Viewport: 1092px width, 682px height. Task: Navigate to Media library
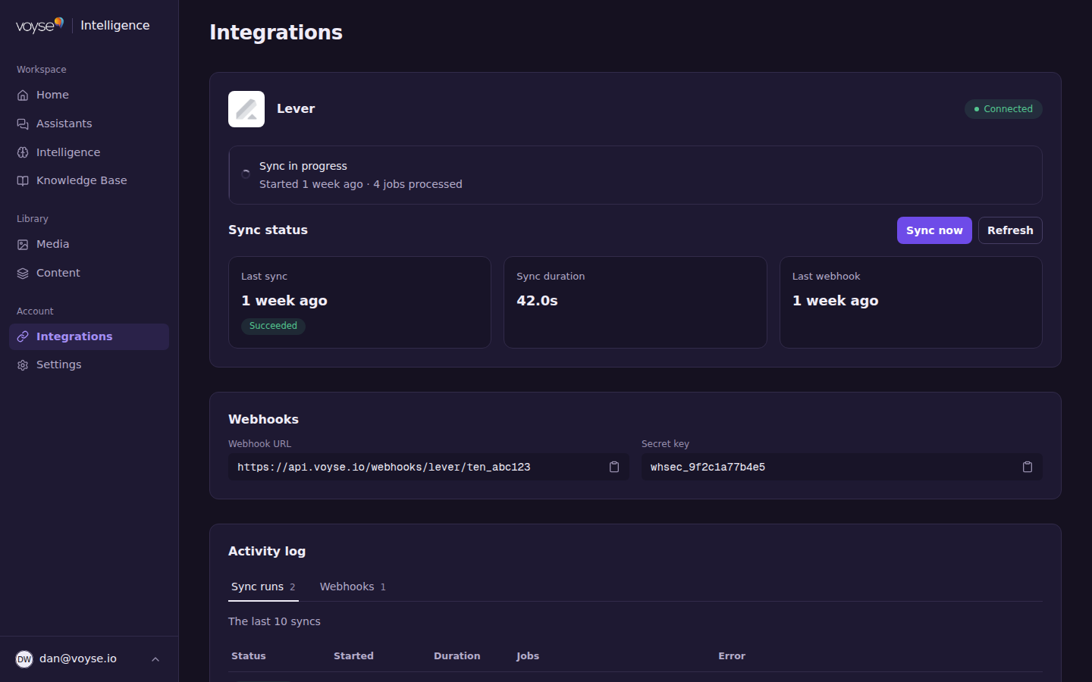click(89, 245)
